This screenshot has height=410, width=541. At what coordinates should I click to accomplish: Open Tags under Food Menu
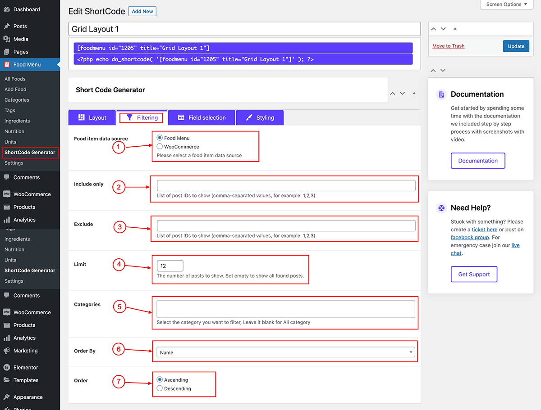10,110
